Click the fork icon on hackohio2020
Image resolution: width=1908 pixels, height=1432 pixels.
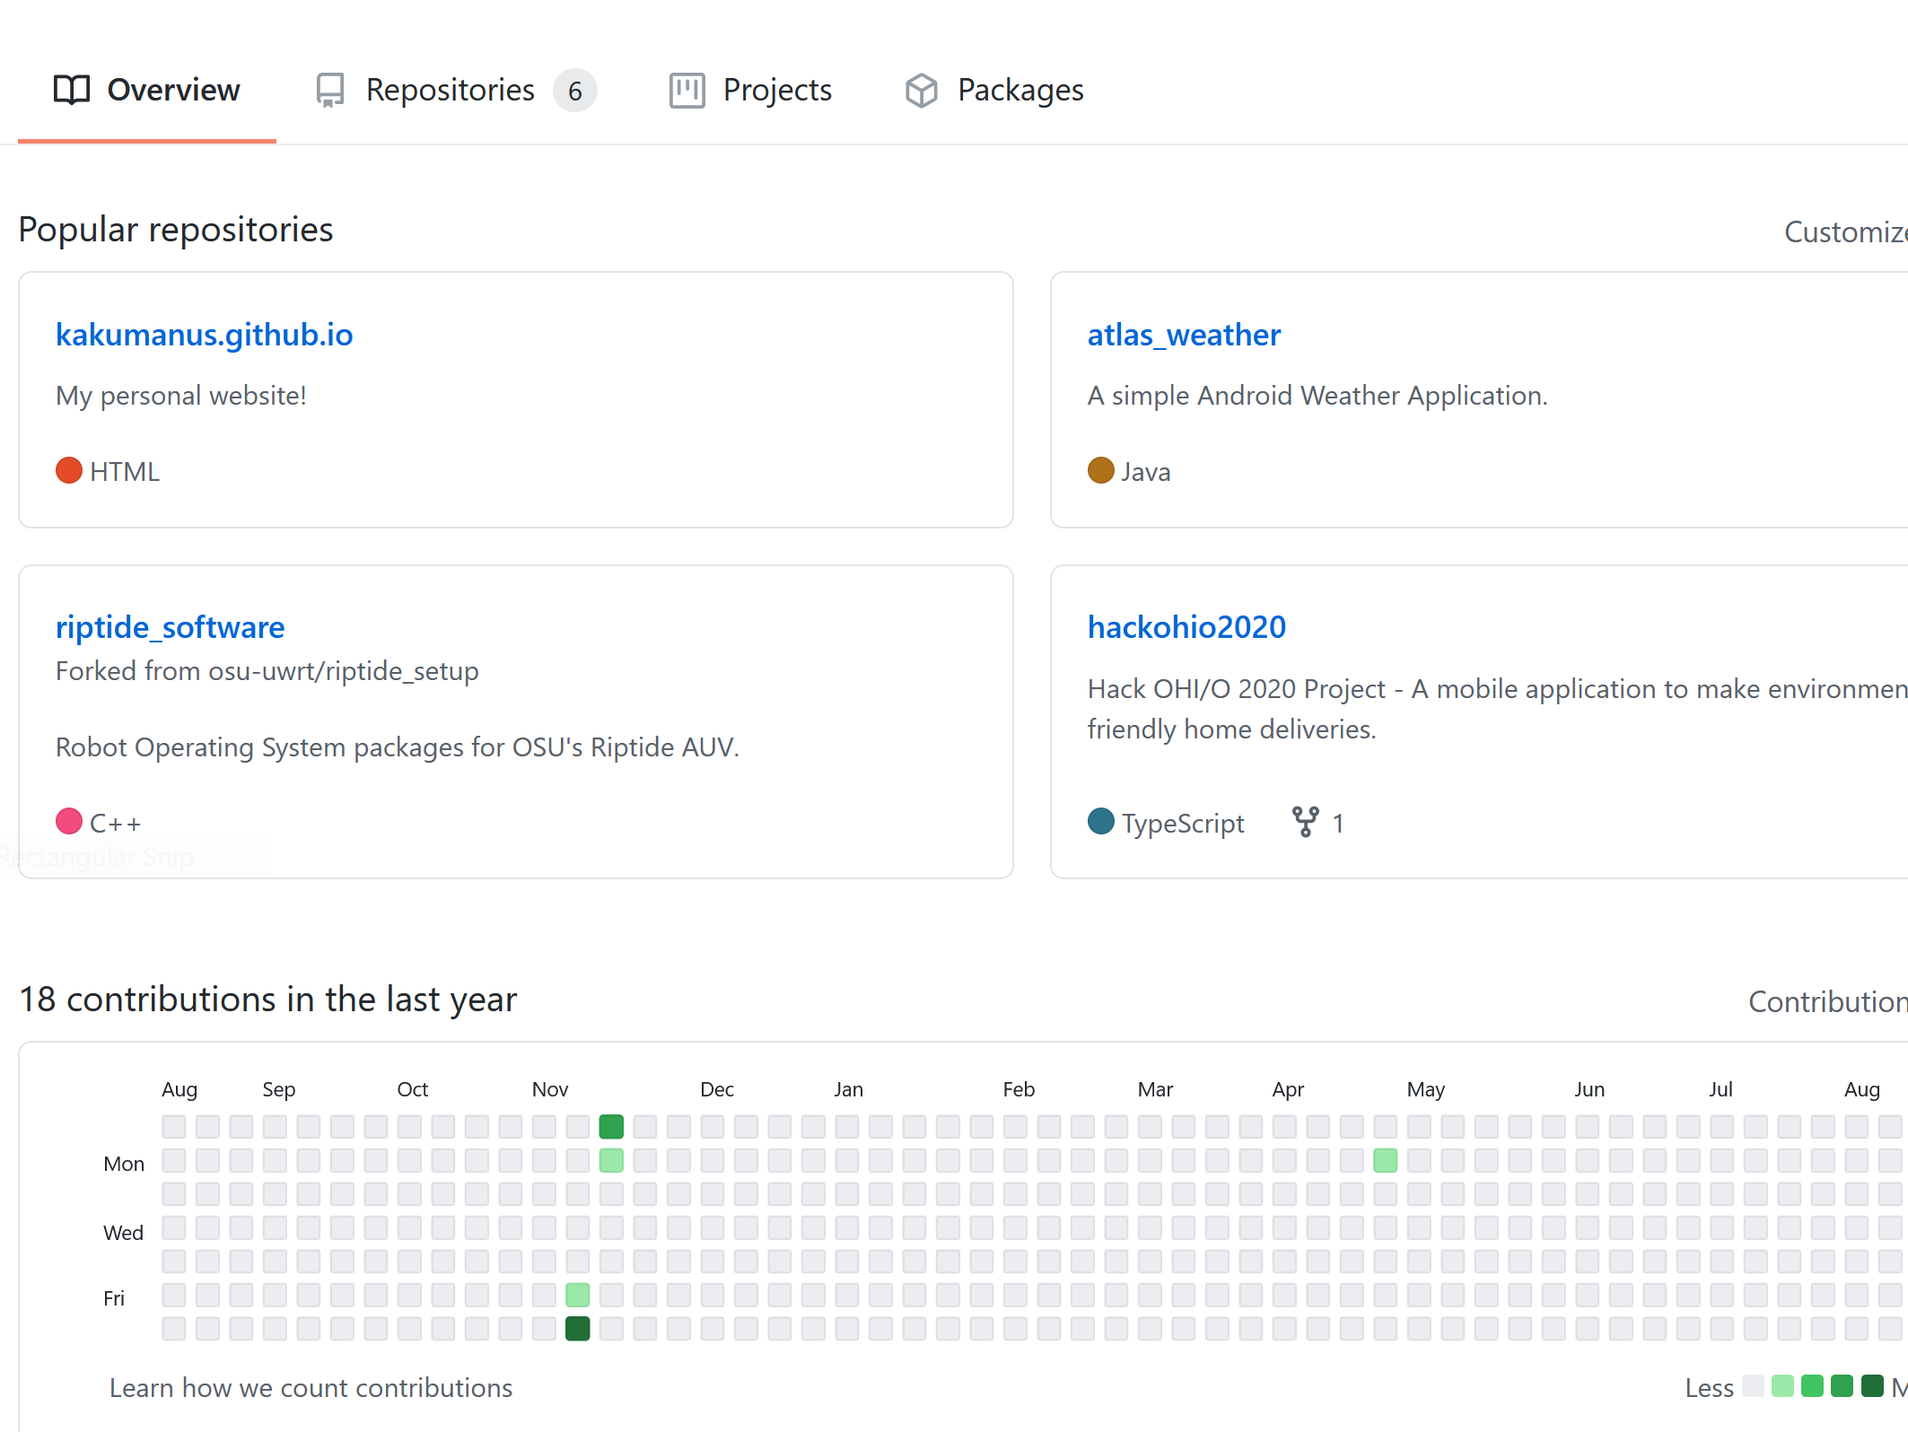point(1305,822)
